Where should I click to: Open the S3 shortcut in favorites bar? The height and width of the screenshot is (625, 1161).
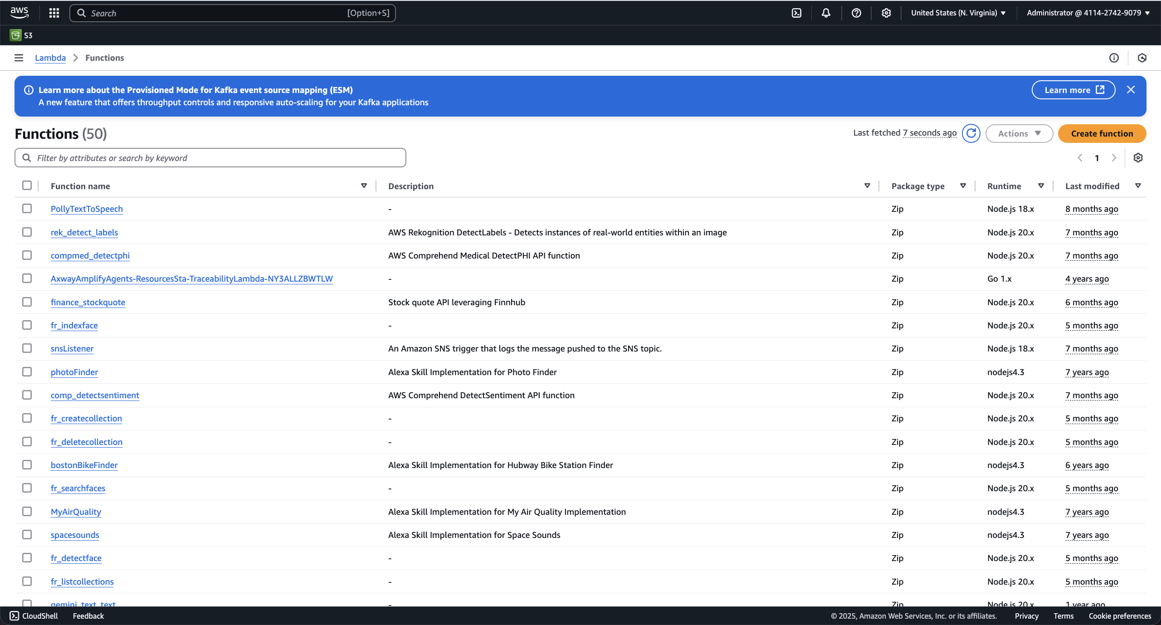tap(21, 35)
